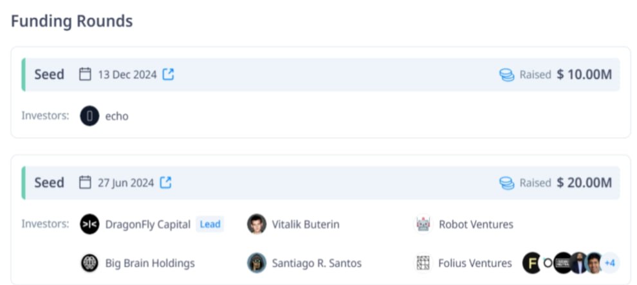
Task: Open the Robot Ventures investor link
Action: coord(476,225)
